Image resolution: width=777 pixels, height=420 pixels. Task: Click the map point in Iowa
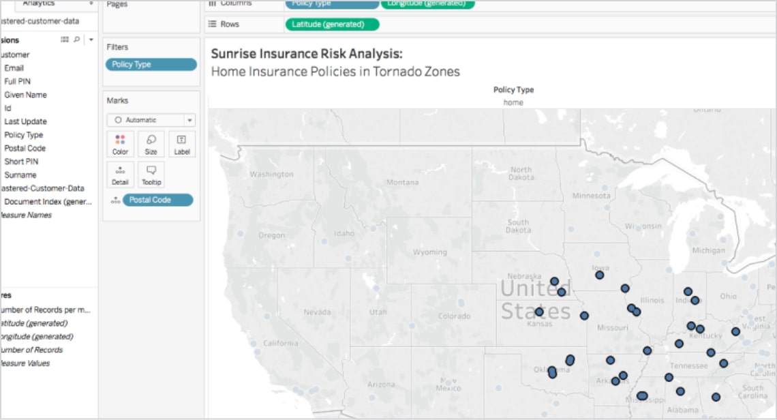coord(599,275)
